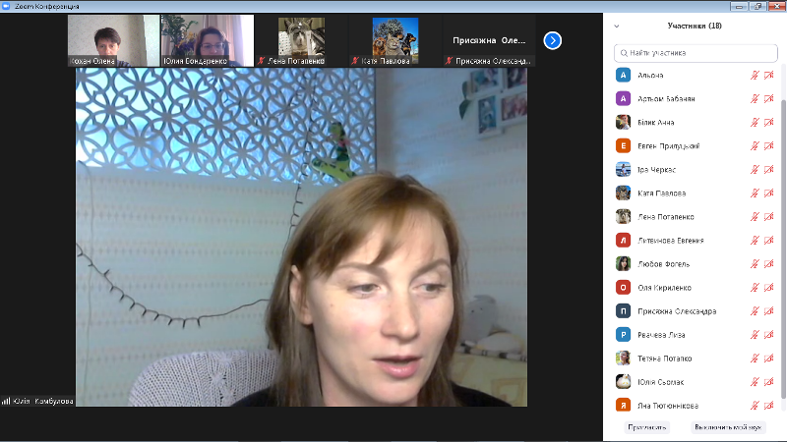Select Іра Черкас's avatar photo
Image resolution: width=787 pixels, height=442 pixels.
623,169
